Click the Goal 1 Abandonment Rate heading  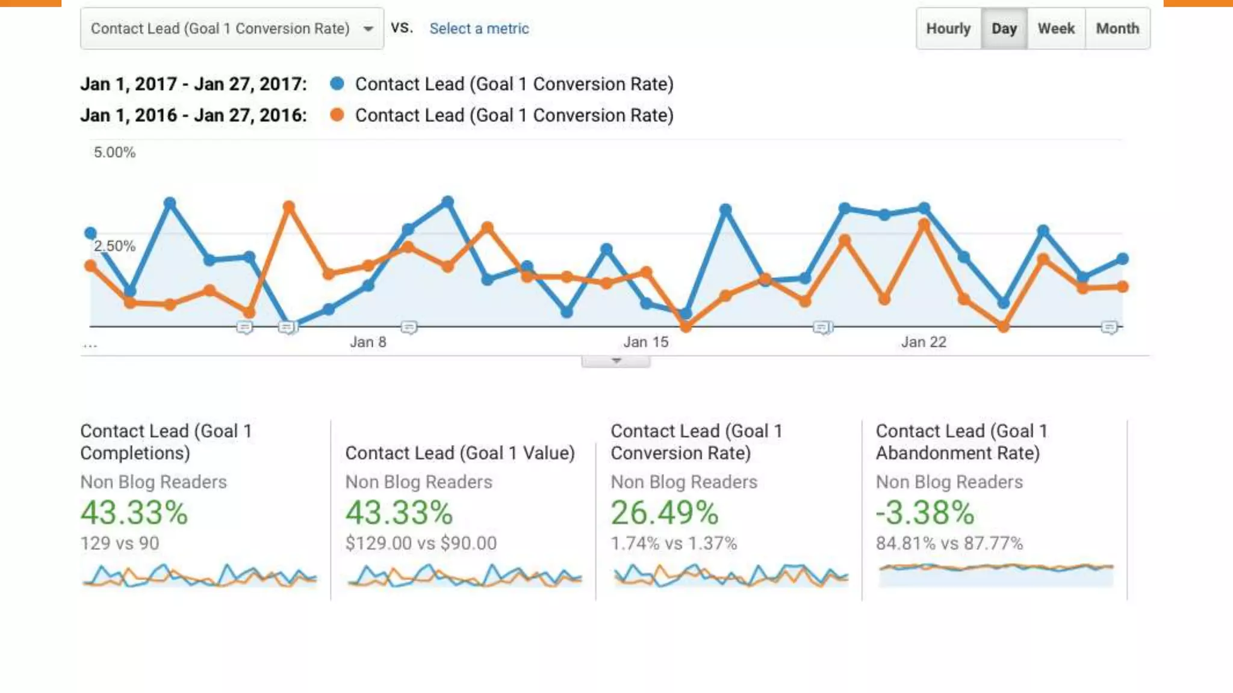tap(961, 442)
